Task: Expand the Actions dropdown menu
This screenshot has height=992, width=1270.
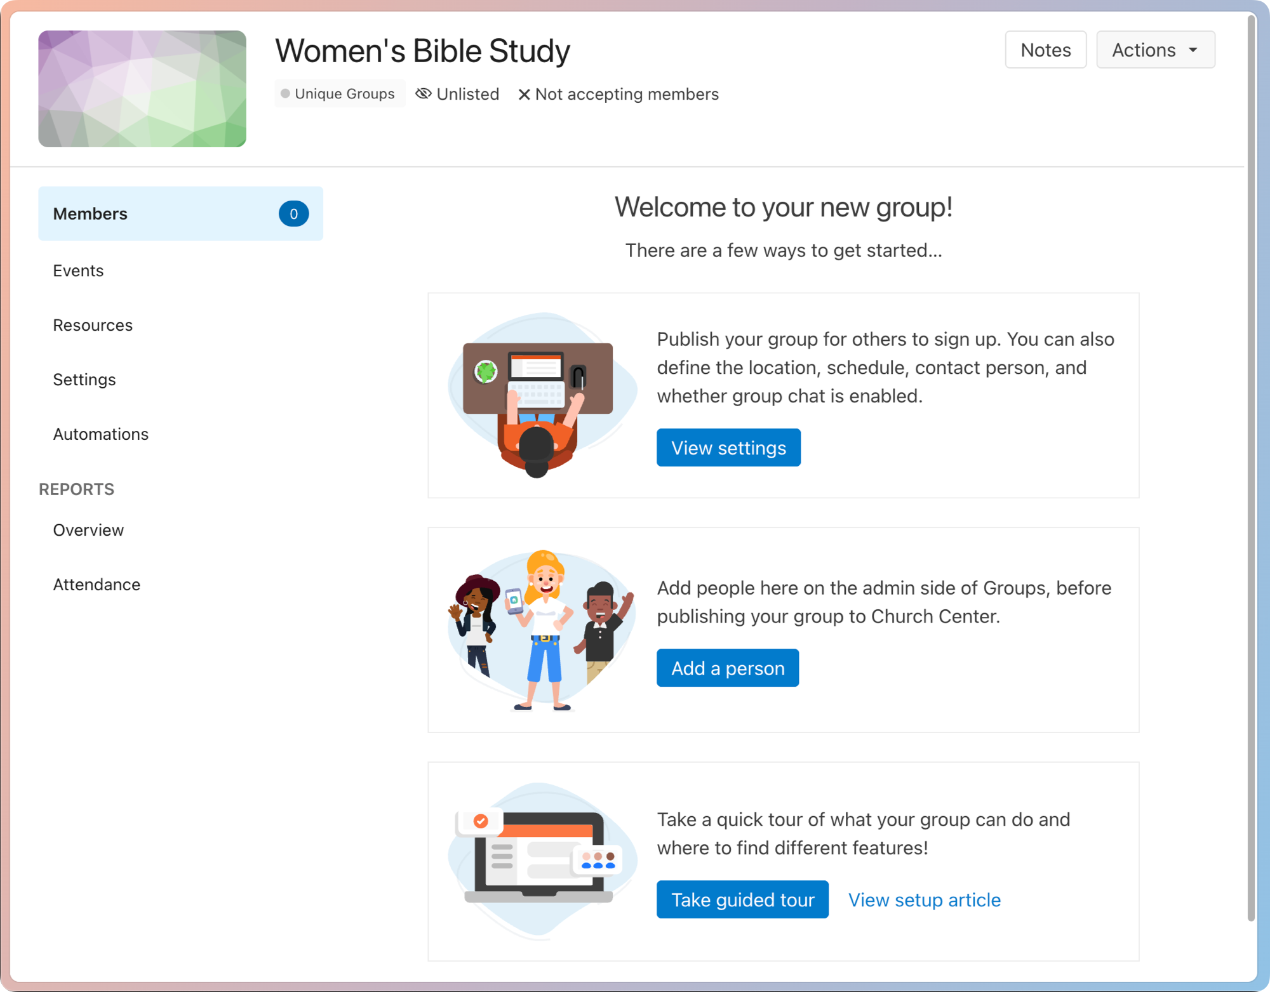Action: [1154, 50]
